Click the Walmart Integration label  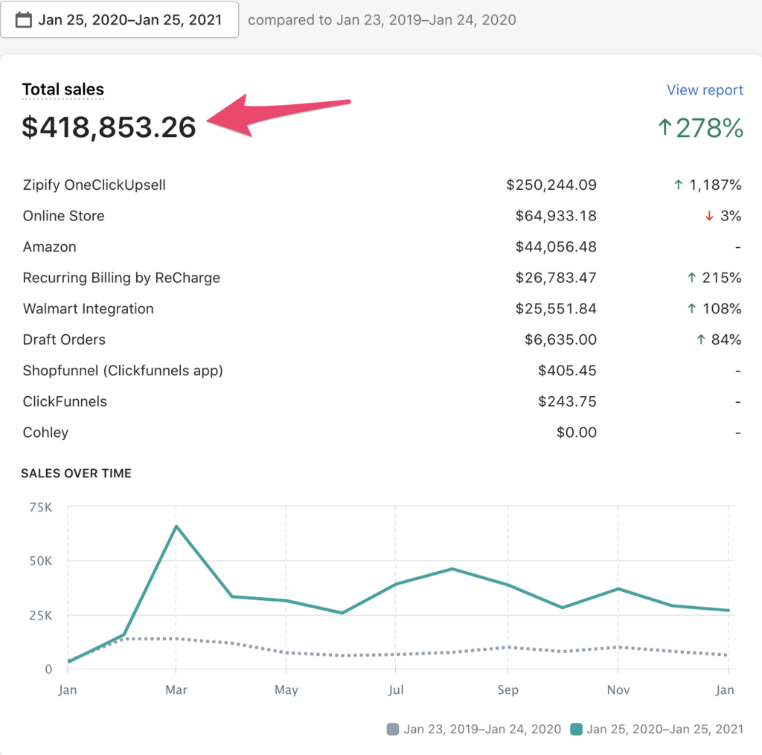(x=88, y=309)
